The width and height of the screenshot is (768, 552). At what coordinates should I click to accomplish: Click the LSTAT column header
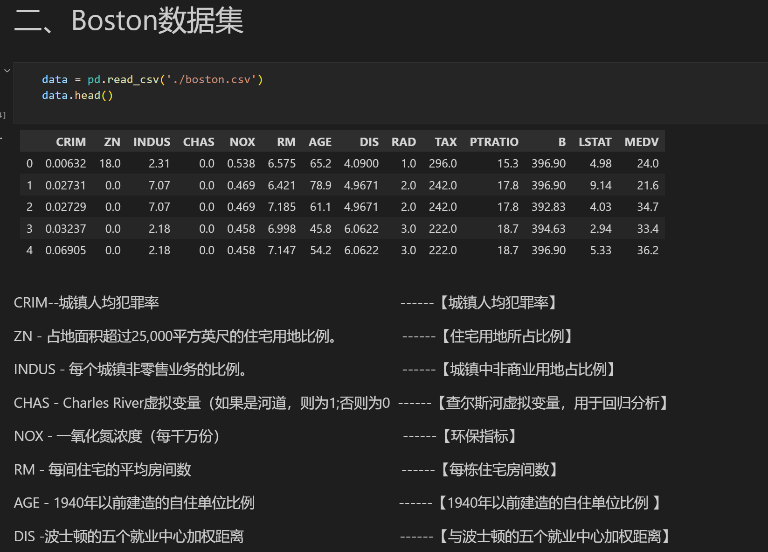coord(595,142)
